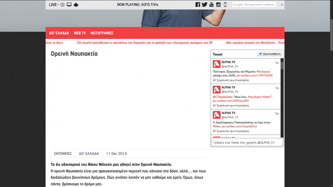Click the LIVE indicator in top bar
Image resolution: width=333 pixels, height=187 pixels.
pos(54,5)
